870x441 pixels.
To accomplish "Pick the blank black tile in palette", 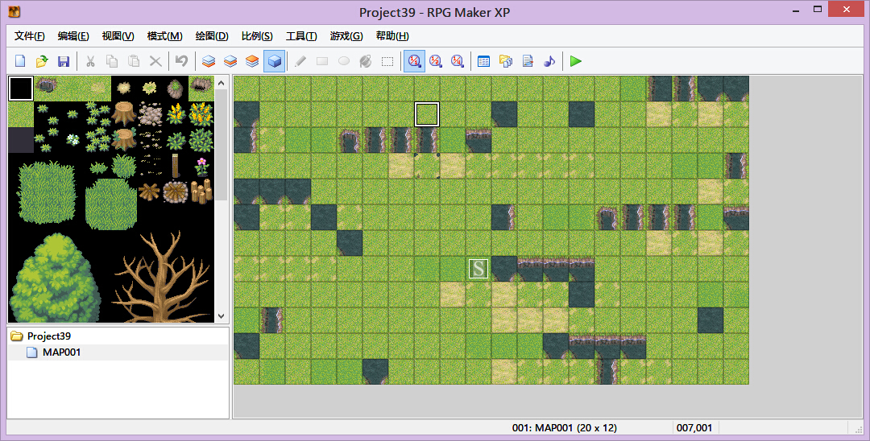I will 21,89.
